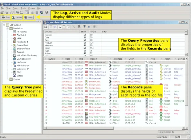Select the All Records query

(x=22, y=32)
